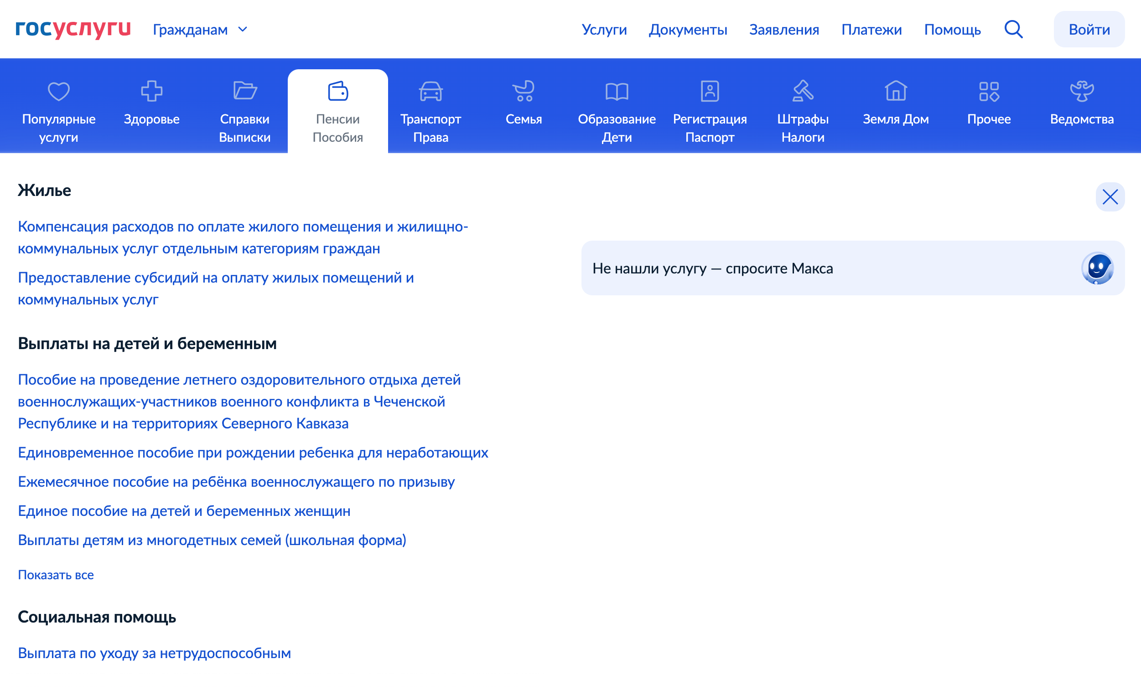
Task: Select the Штрафы Налоги gavel icon
Action: pyautogui.click(x=803, y=91)
